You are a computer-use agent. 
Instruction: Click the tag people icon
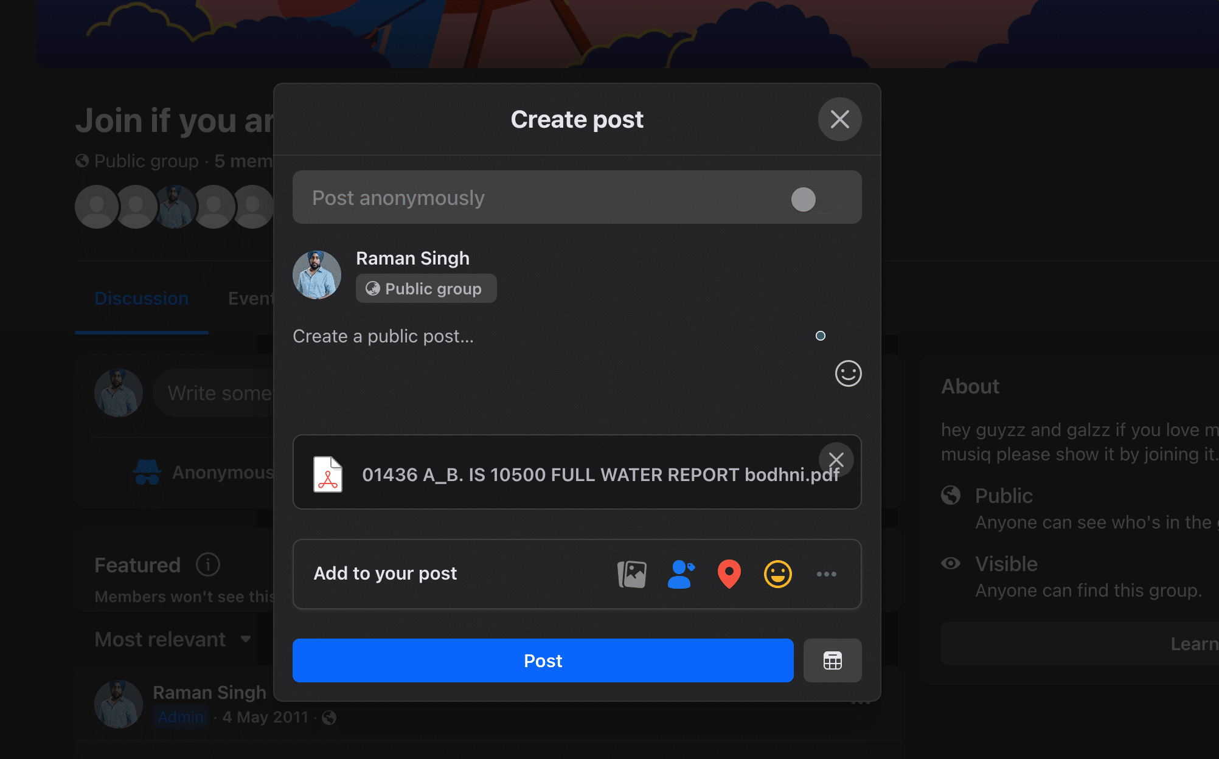[x=681, y=574]
